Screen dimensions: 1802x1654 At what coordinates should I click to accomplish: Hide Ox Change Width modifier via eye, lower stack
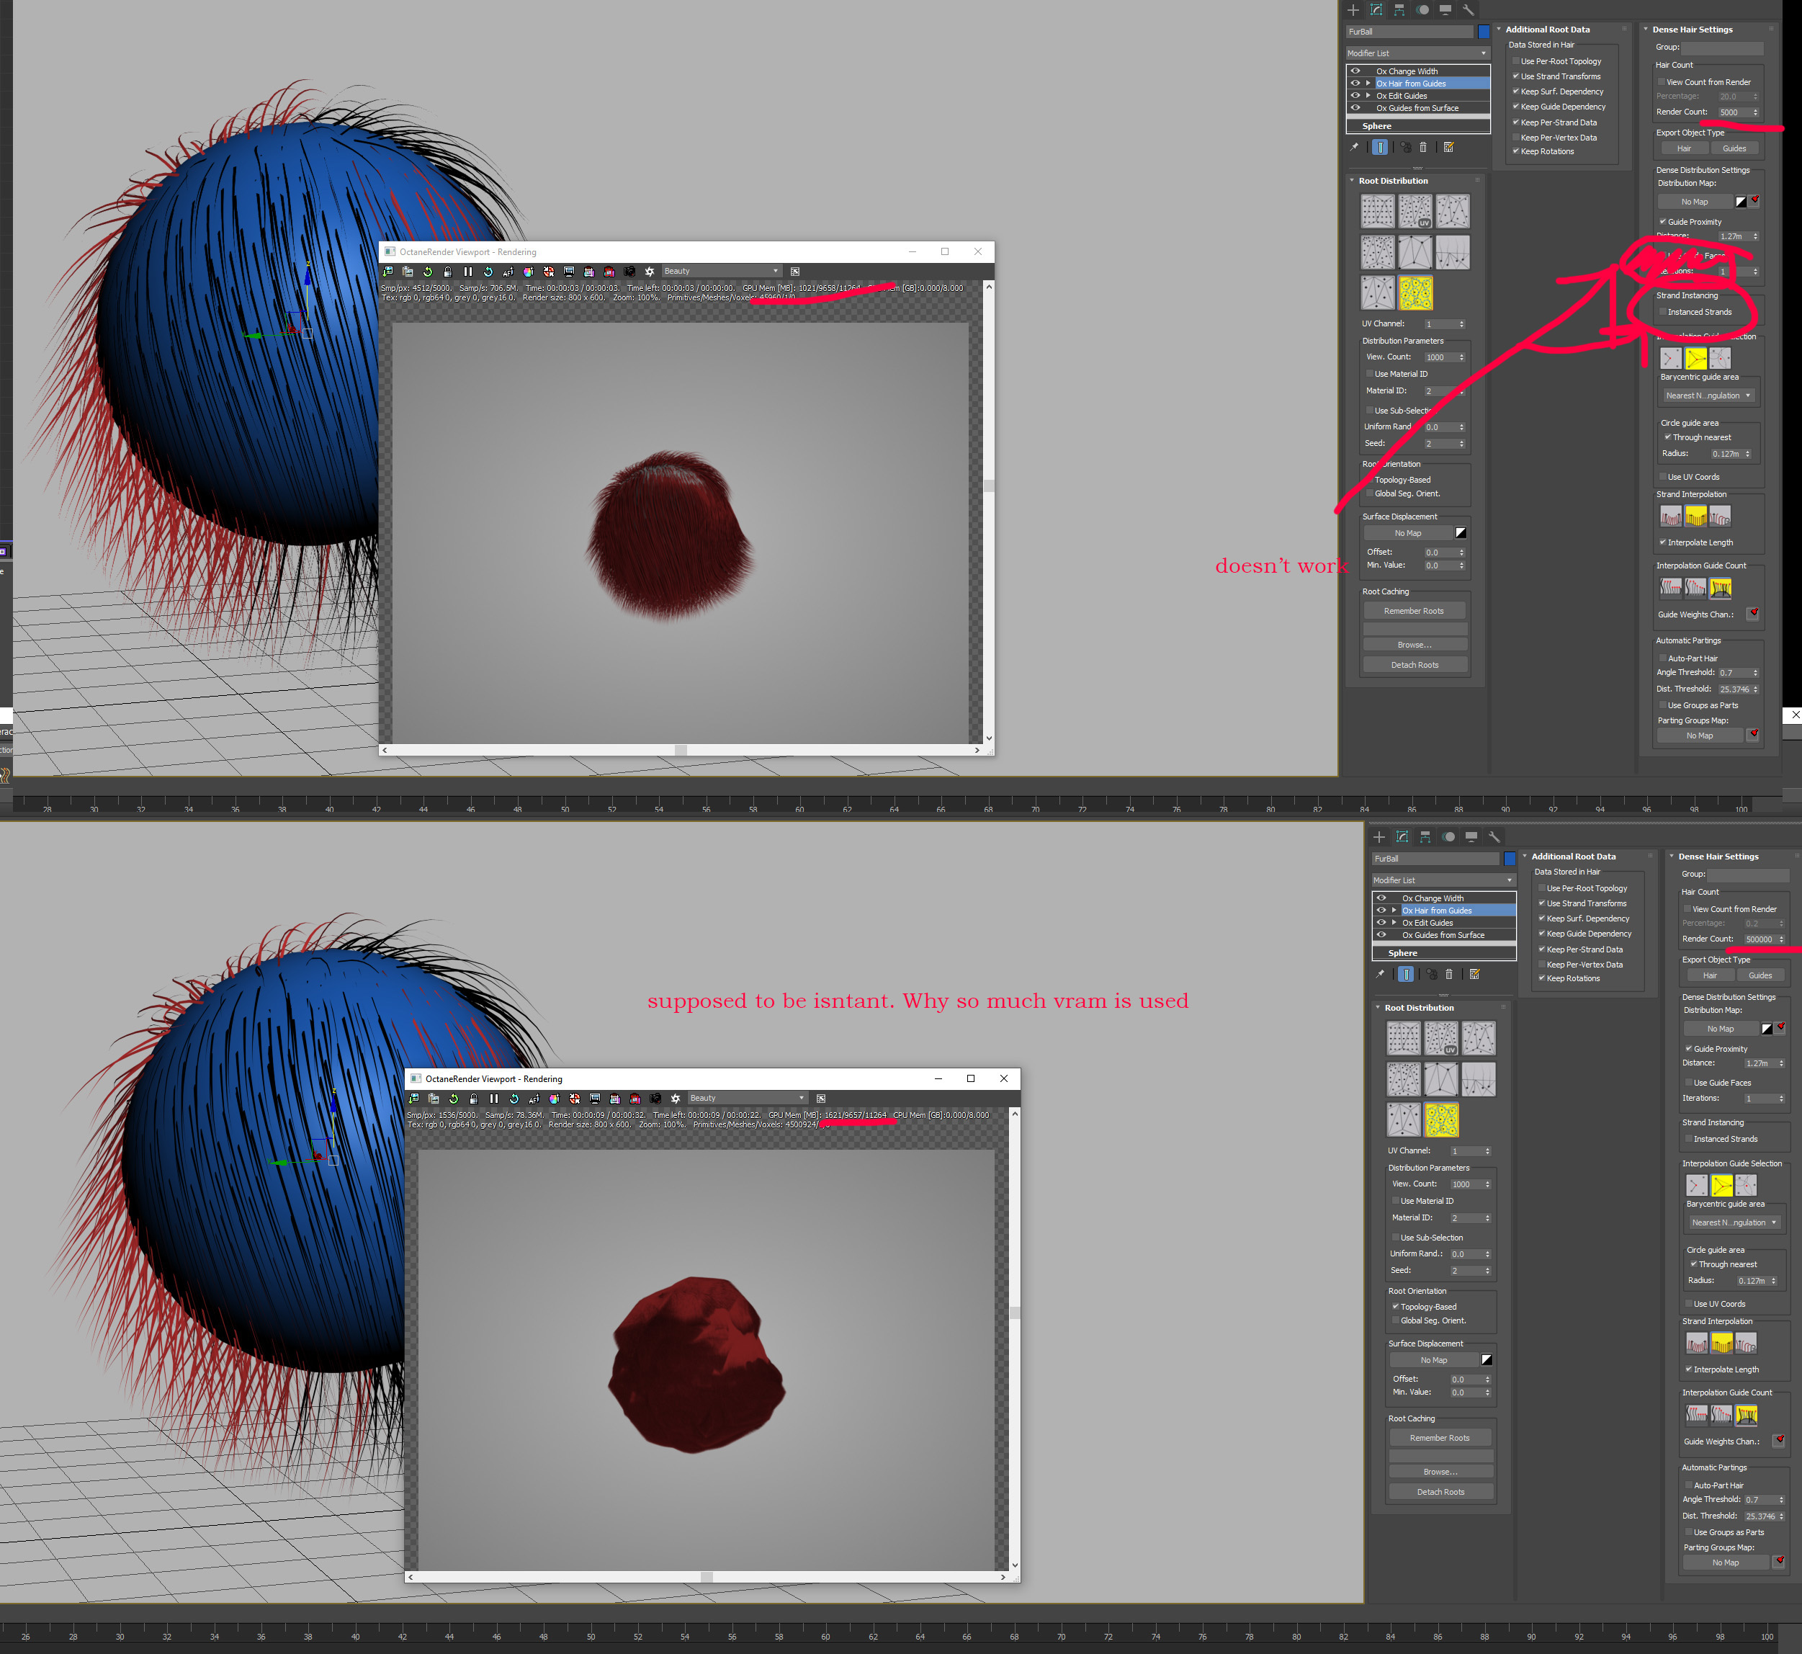pos(1381,898)
